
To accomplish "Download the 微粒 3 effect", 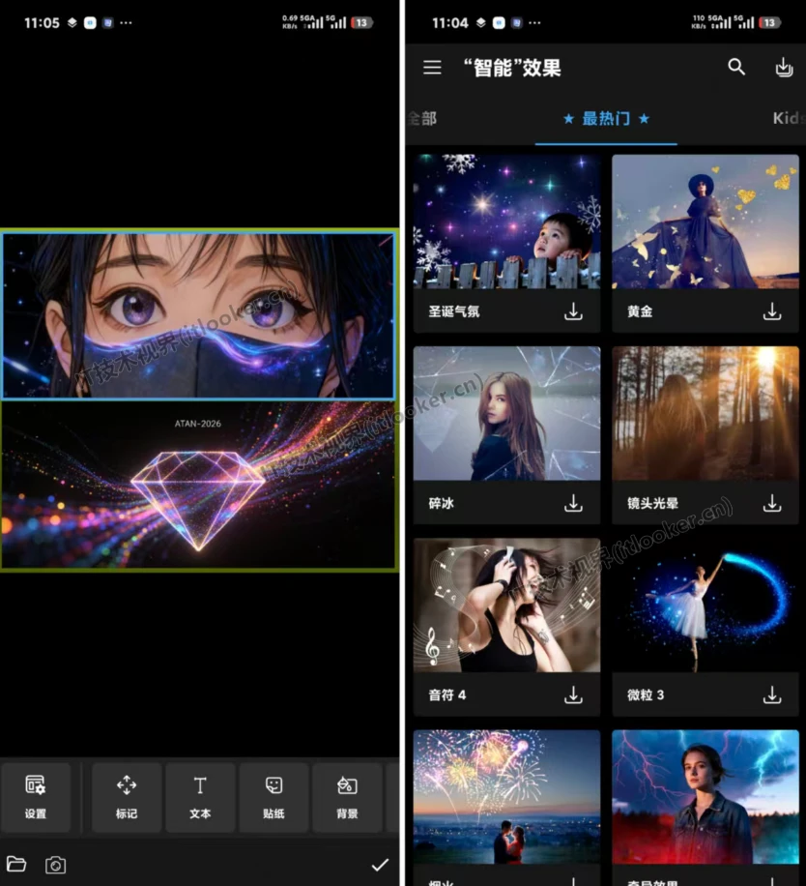I will click(x=772, y=694).
